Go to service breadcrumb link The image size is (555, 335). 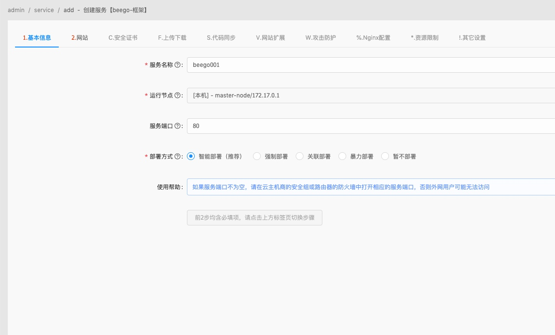coord(44,10)
